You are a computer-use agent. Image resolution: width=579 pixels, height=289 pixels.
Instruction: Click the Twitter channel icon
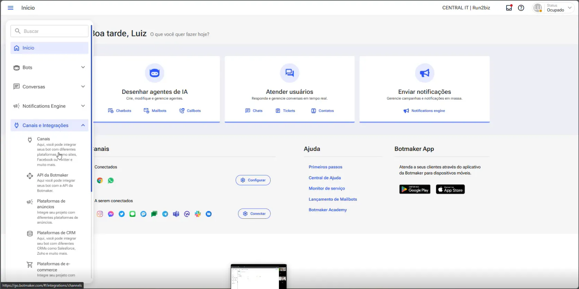click(x=122, y=214)
